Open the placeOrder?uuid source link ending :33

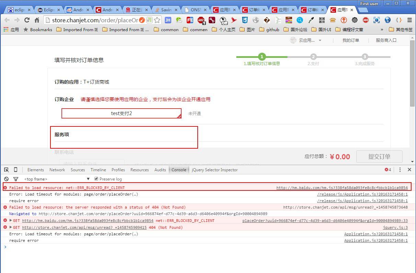(325, 221)
